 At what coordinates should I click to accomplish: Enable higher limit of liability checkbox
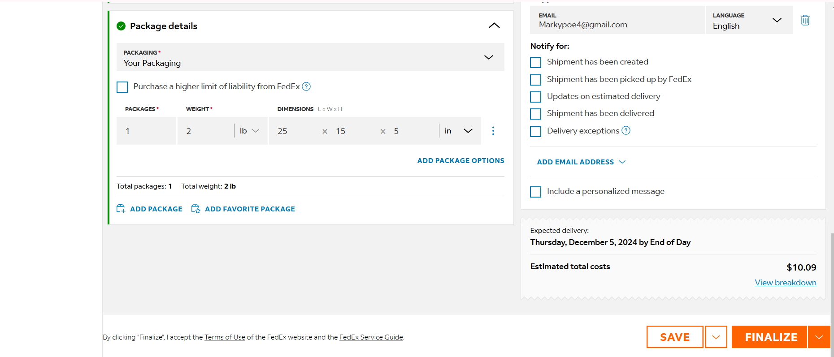(x=122, y=87)
